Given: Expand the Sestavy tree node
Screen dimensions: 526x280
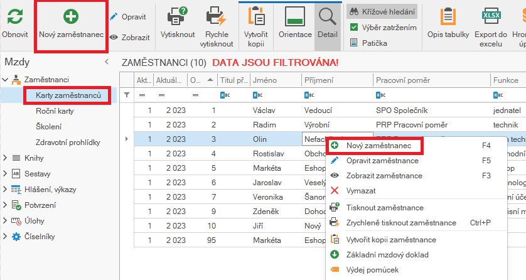Looking at the screenshot, I should click(x=5, y=174).
